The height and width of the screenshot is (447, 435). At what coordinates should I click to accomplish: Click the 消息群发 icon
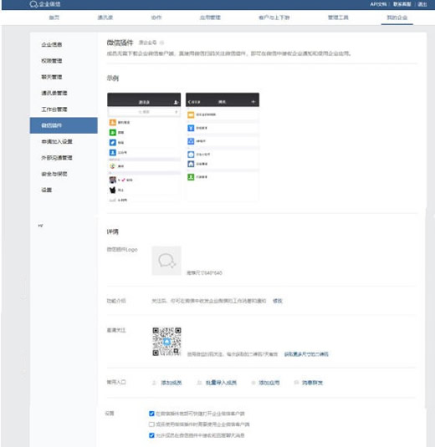pyautogui.click(x=296, y=383)
